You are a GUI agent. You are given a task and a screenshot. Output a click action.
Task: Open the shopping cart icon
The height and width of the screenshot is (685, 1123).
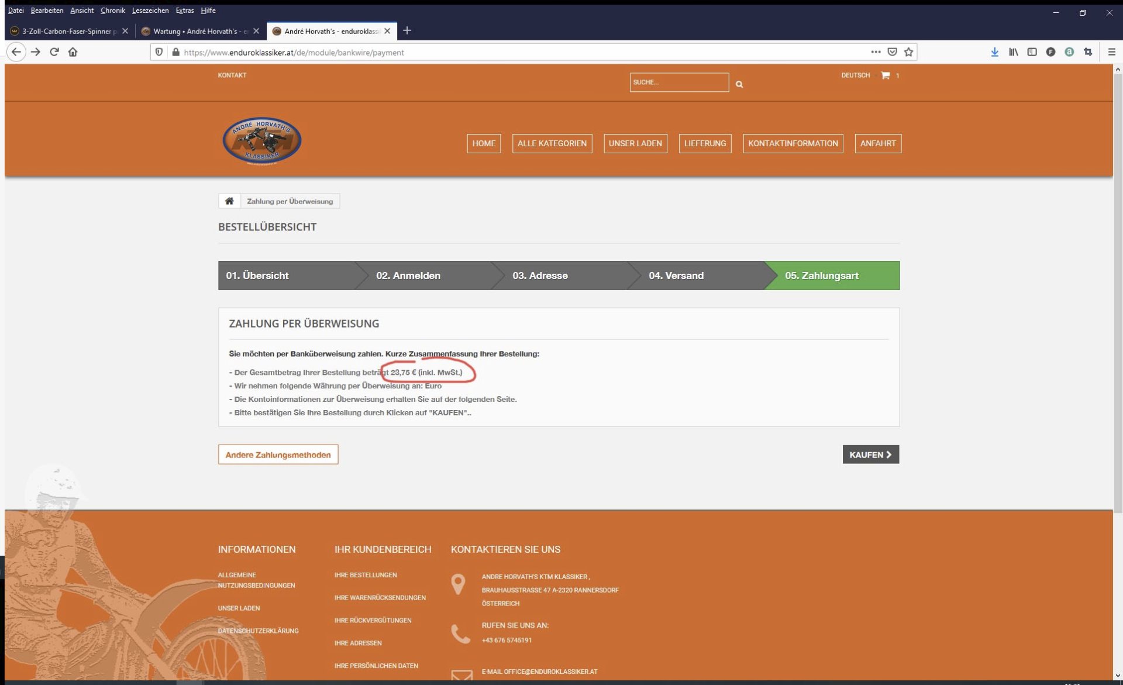886,75
